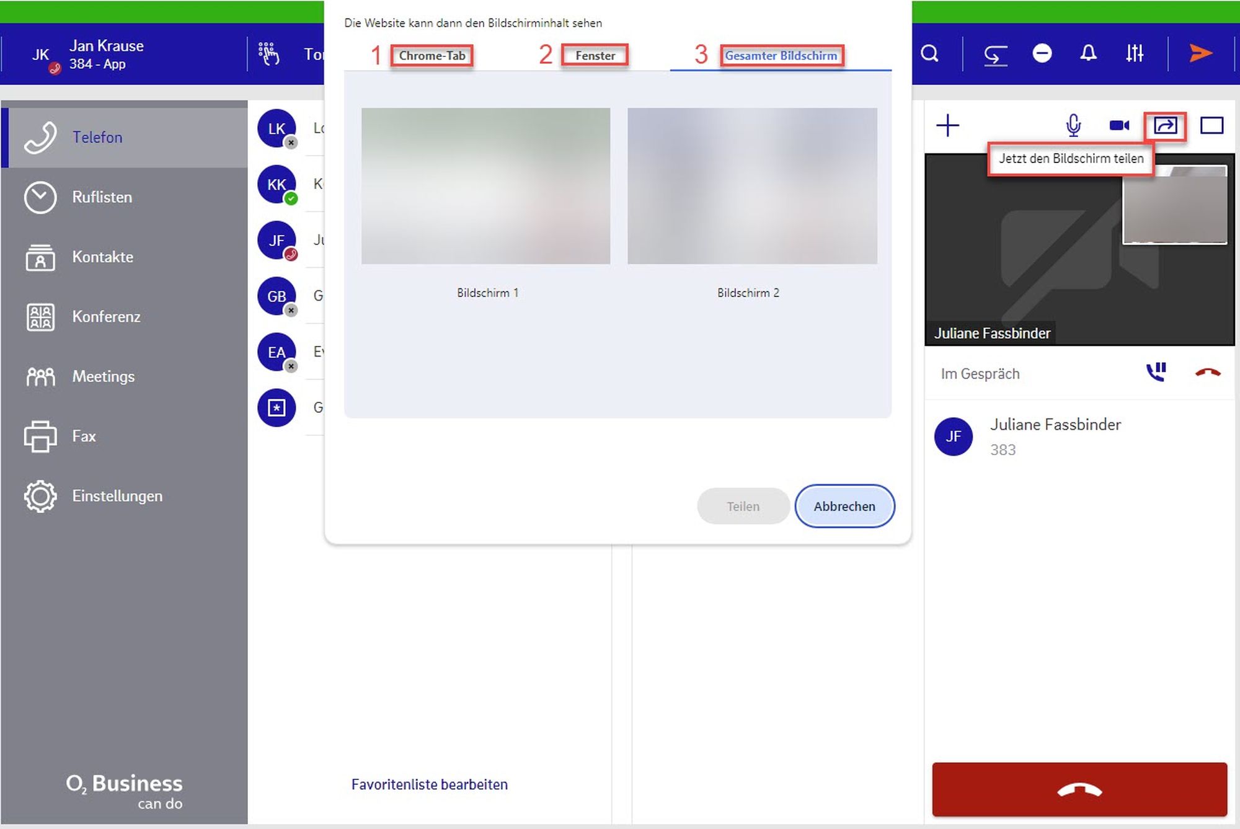
Task: Mute the microphone in call panel
Action: (1073, 126)
